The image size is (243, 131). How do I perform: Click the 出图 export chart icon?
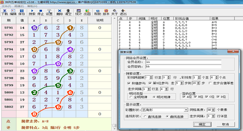click(87, 12)
